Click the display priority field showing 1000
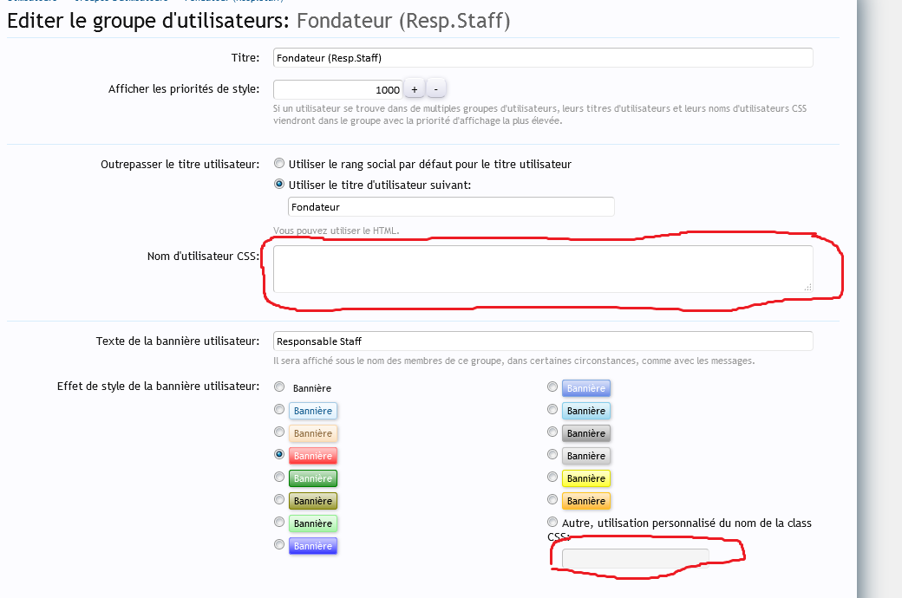Image resolution: width=902 pixels, height=598 pixels. 337,89
